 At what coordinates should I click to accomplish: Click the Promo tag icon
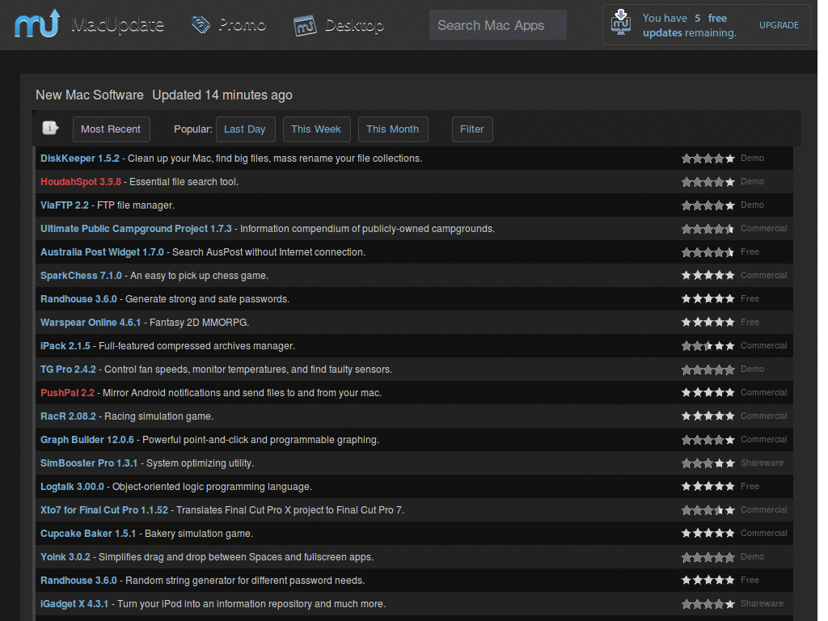(x=201, y=24)
